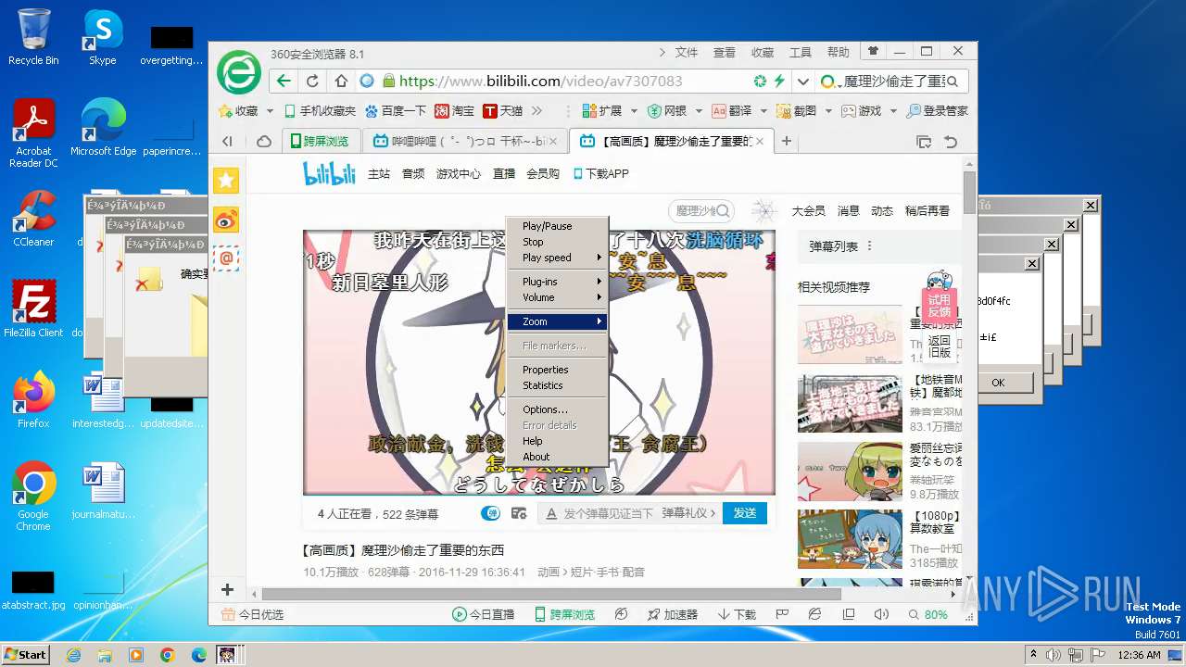This screenshot has width=1186, height=667.
Task: Toggle the blue danmaku on/off switch
Action: tap(490, 513)
